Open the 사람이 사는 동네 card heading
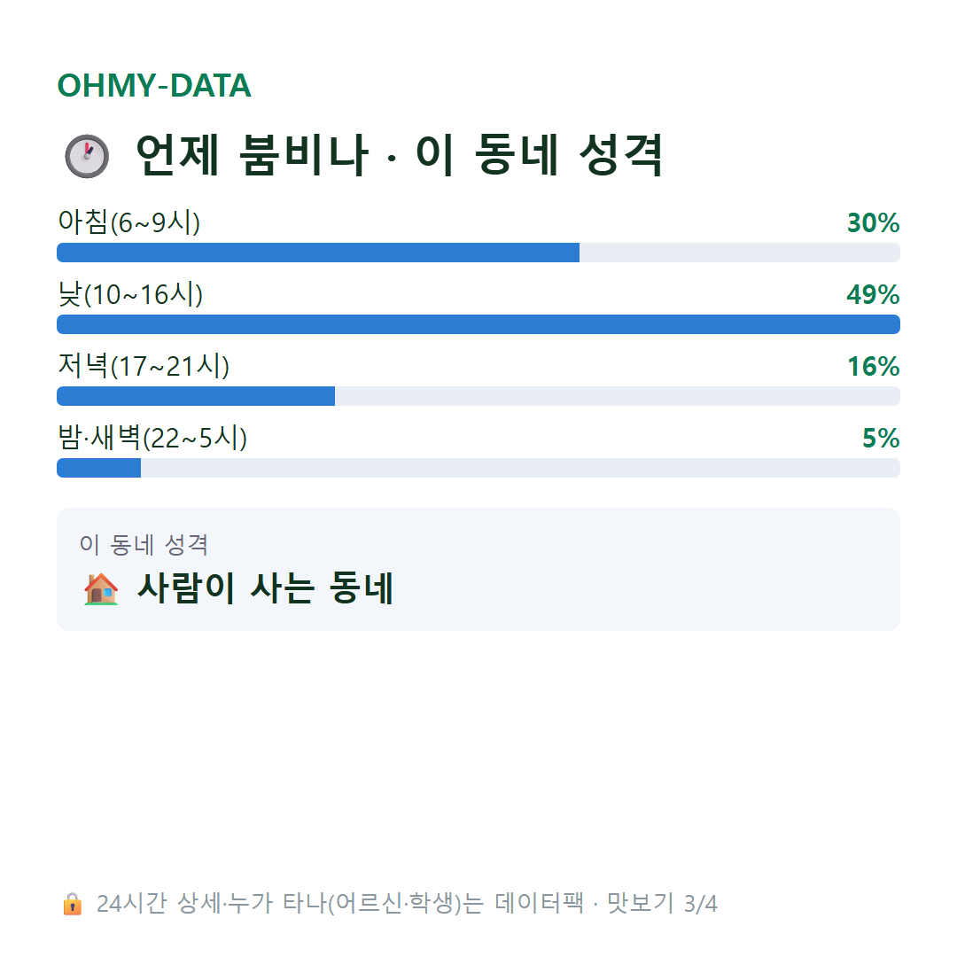Viewport: 957px width, 957px height. click(265, 589)
